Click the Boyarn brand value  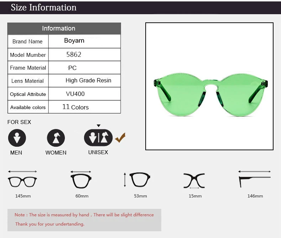74,40
